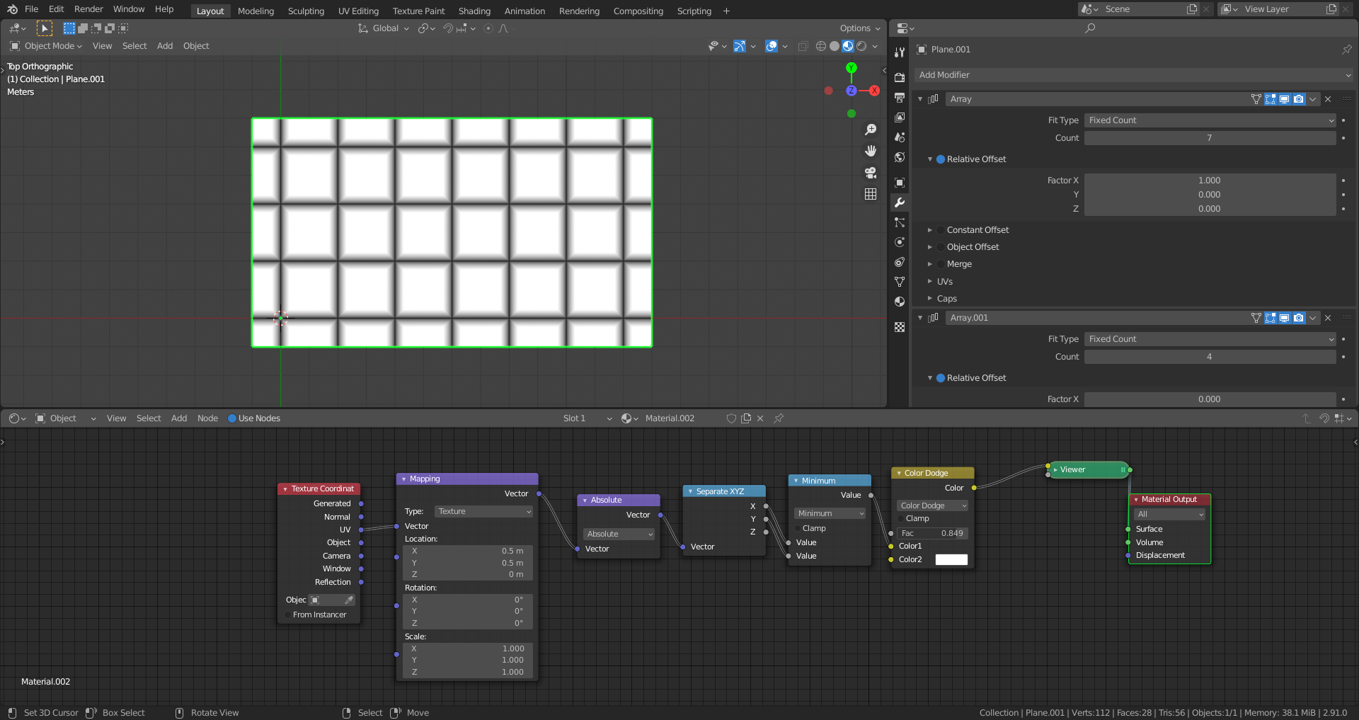The width and height of the screenshot is (1359, 720).
Task: Add a new workspace with plus button
Action: click(x=726, y=11)
